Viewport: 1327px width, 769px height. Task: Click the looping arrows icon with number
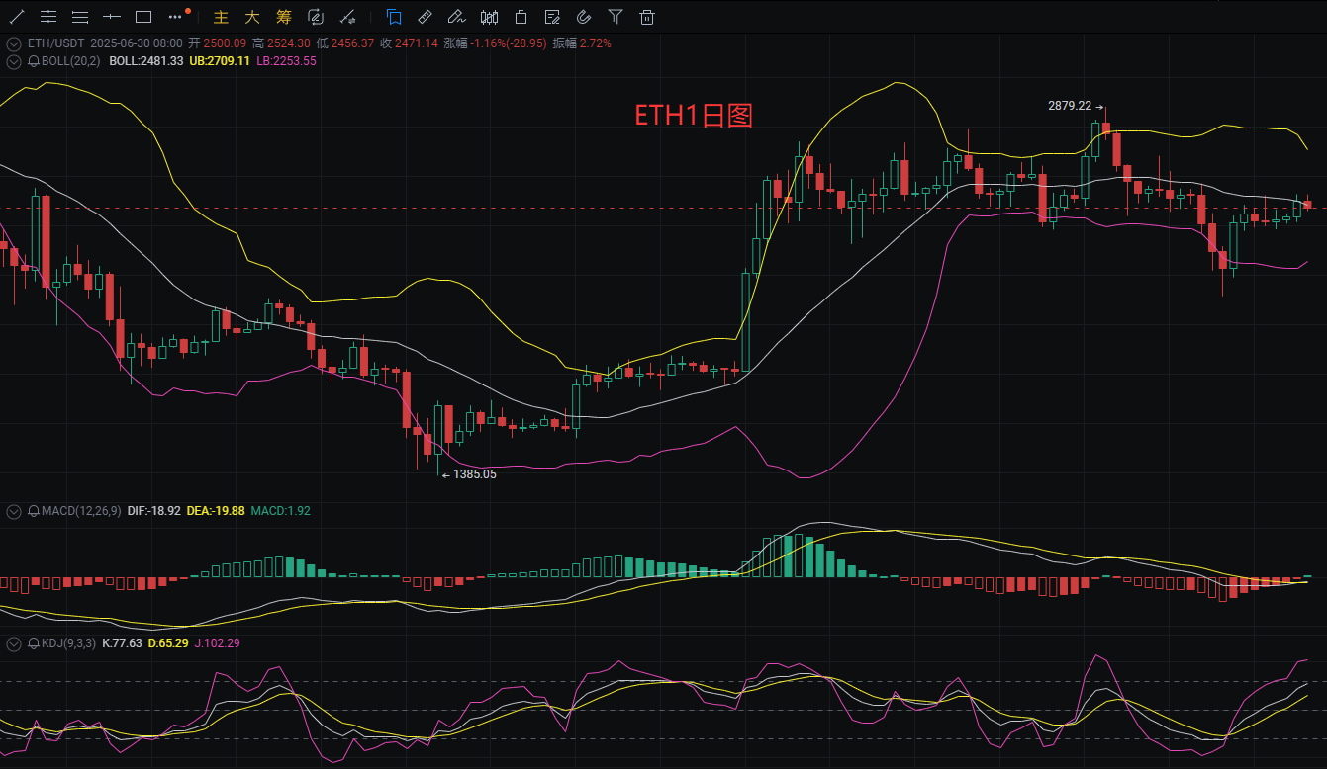[316, 17]
